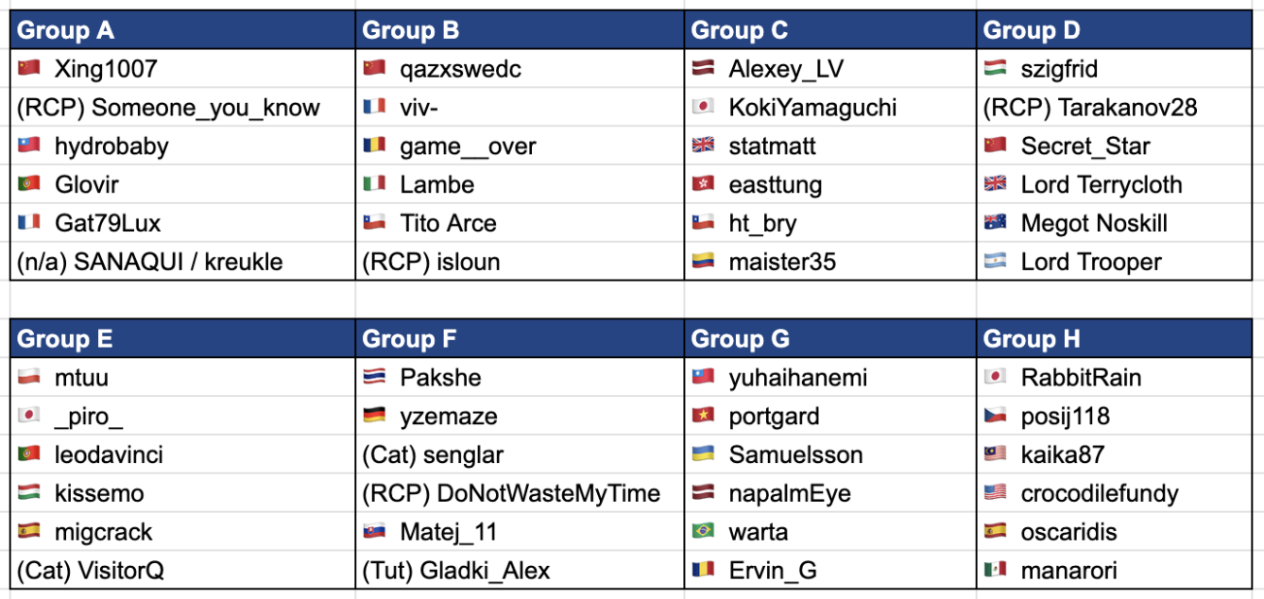Select the Ukraine flag next to Samuelsson
Viewport: 1264px width, 599px height.
click(x=703, y=454)
